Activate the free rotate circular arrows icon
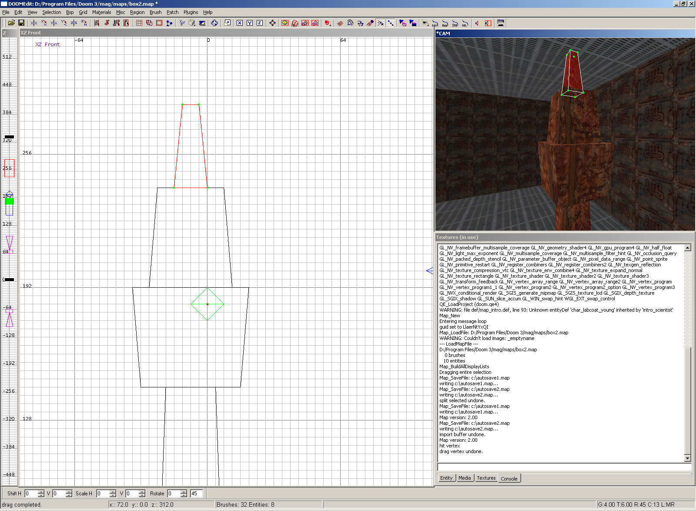696x511 pixels. pos(214,23)
